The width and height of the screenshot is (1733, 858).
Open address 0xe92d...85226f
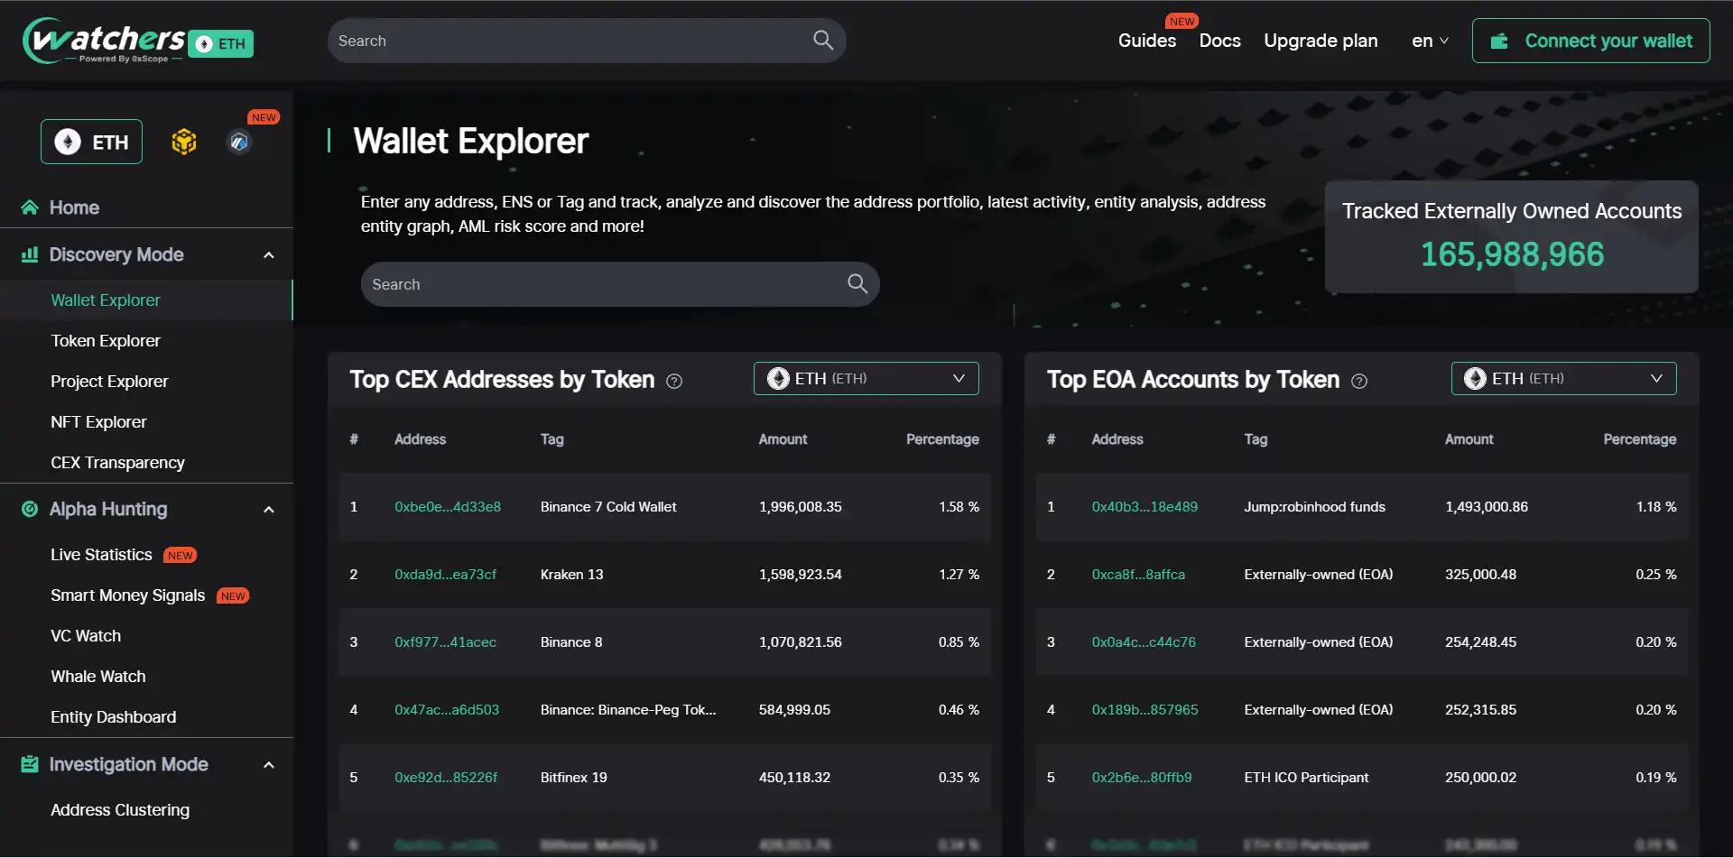pos(446,778)
